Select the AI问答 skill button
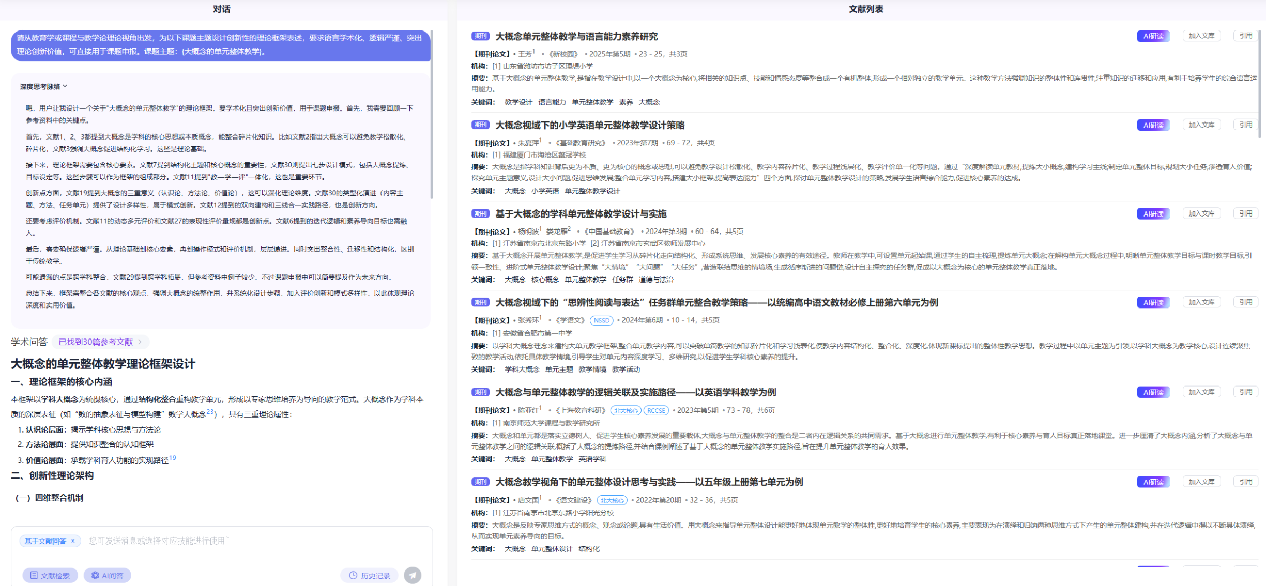The width and height of the screenshot is (1266, 586). [108, 575]
